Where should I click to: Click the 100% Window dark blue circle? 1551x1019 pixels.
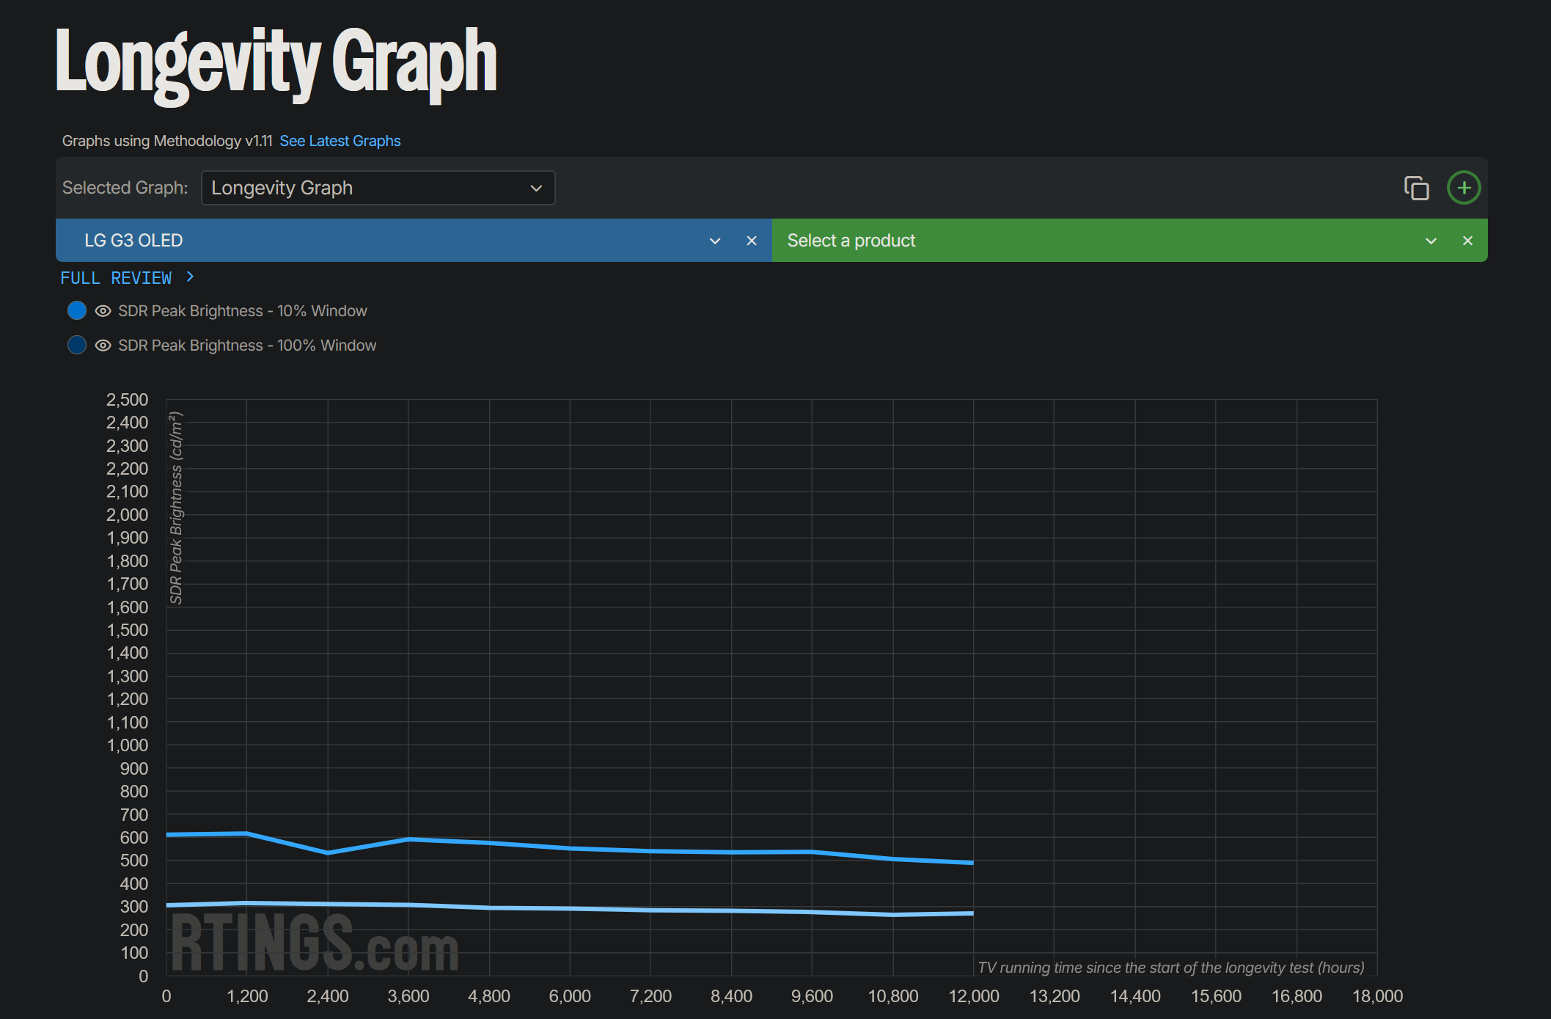tap(77, 346)
